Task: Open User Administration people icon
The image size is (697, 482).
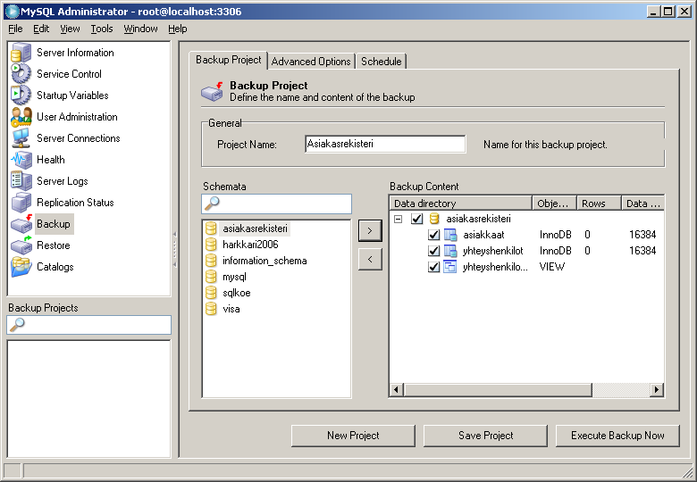Action: tap(21, 117)
